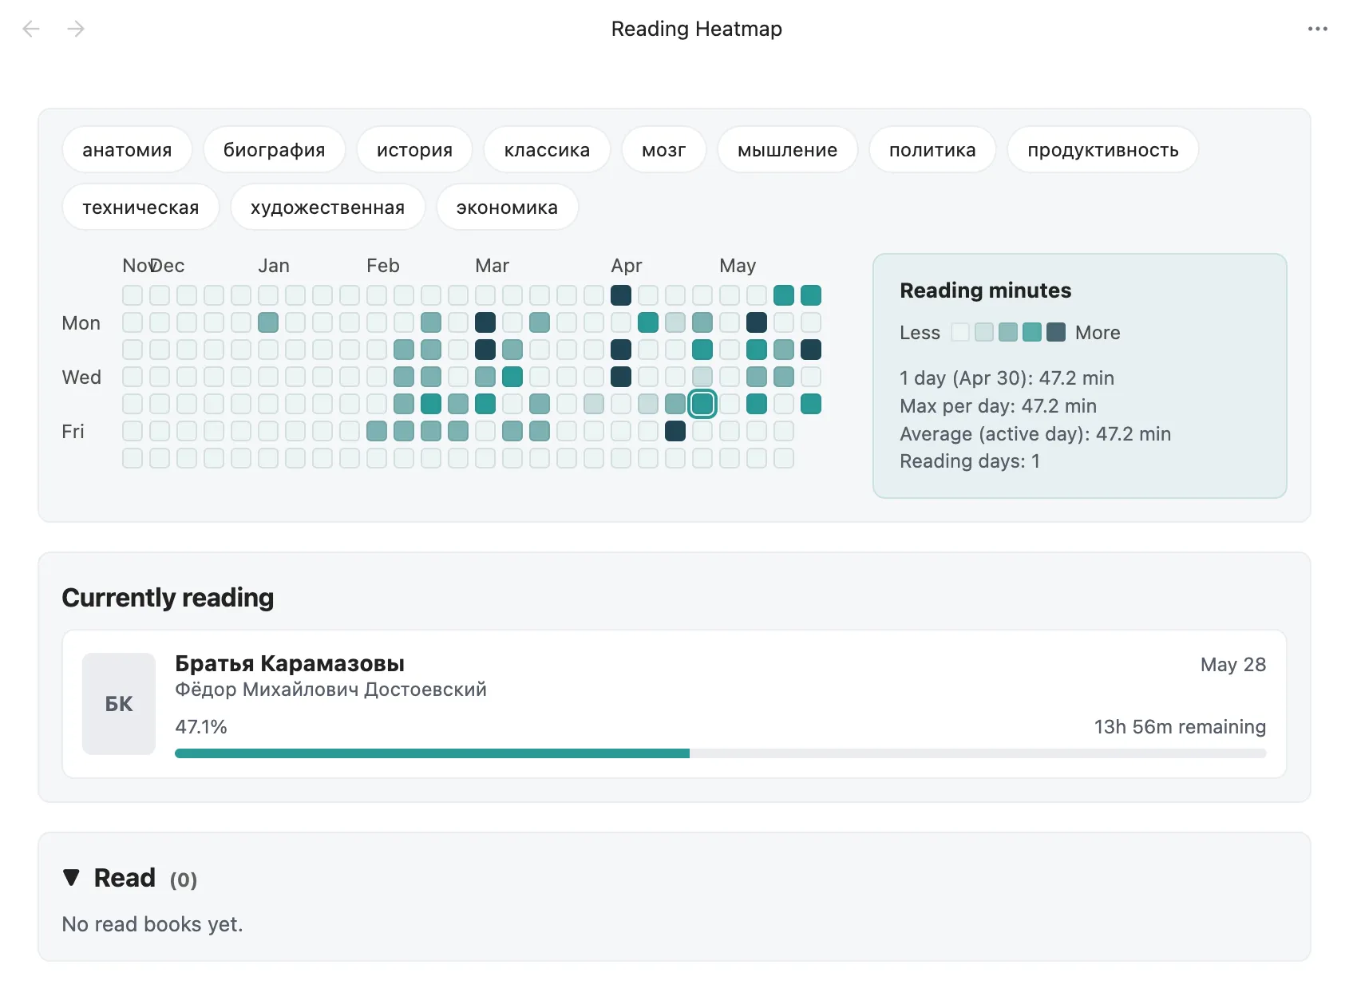Click the 'Max per day: 47.2 min' line
1349x1004 pixels.
coord(998,406)
